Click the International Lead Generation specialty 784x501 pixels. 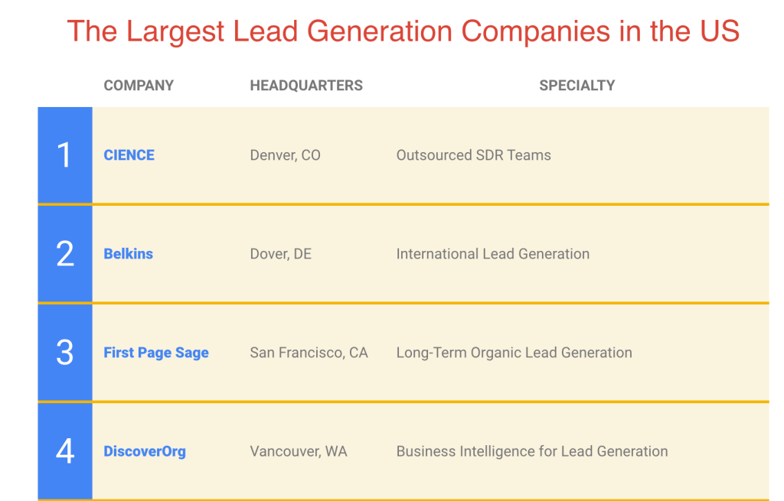point(493,254)
